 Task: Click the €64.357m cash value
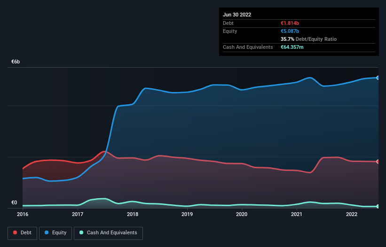[x=292, y=47]
